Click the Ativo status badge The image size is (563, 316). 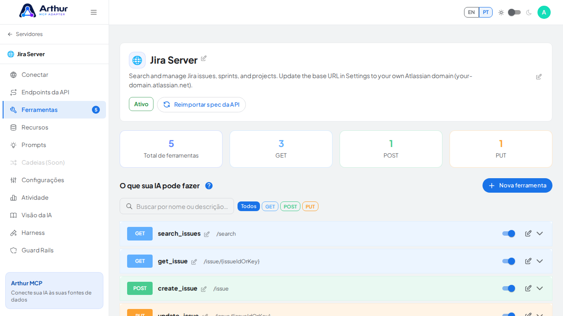141,104
